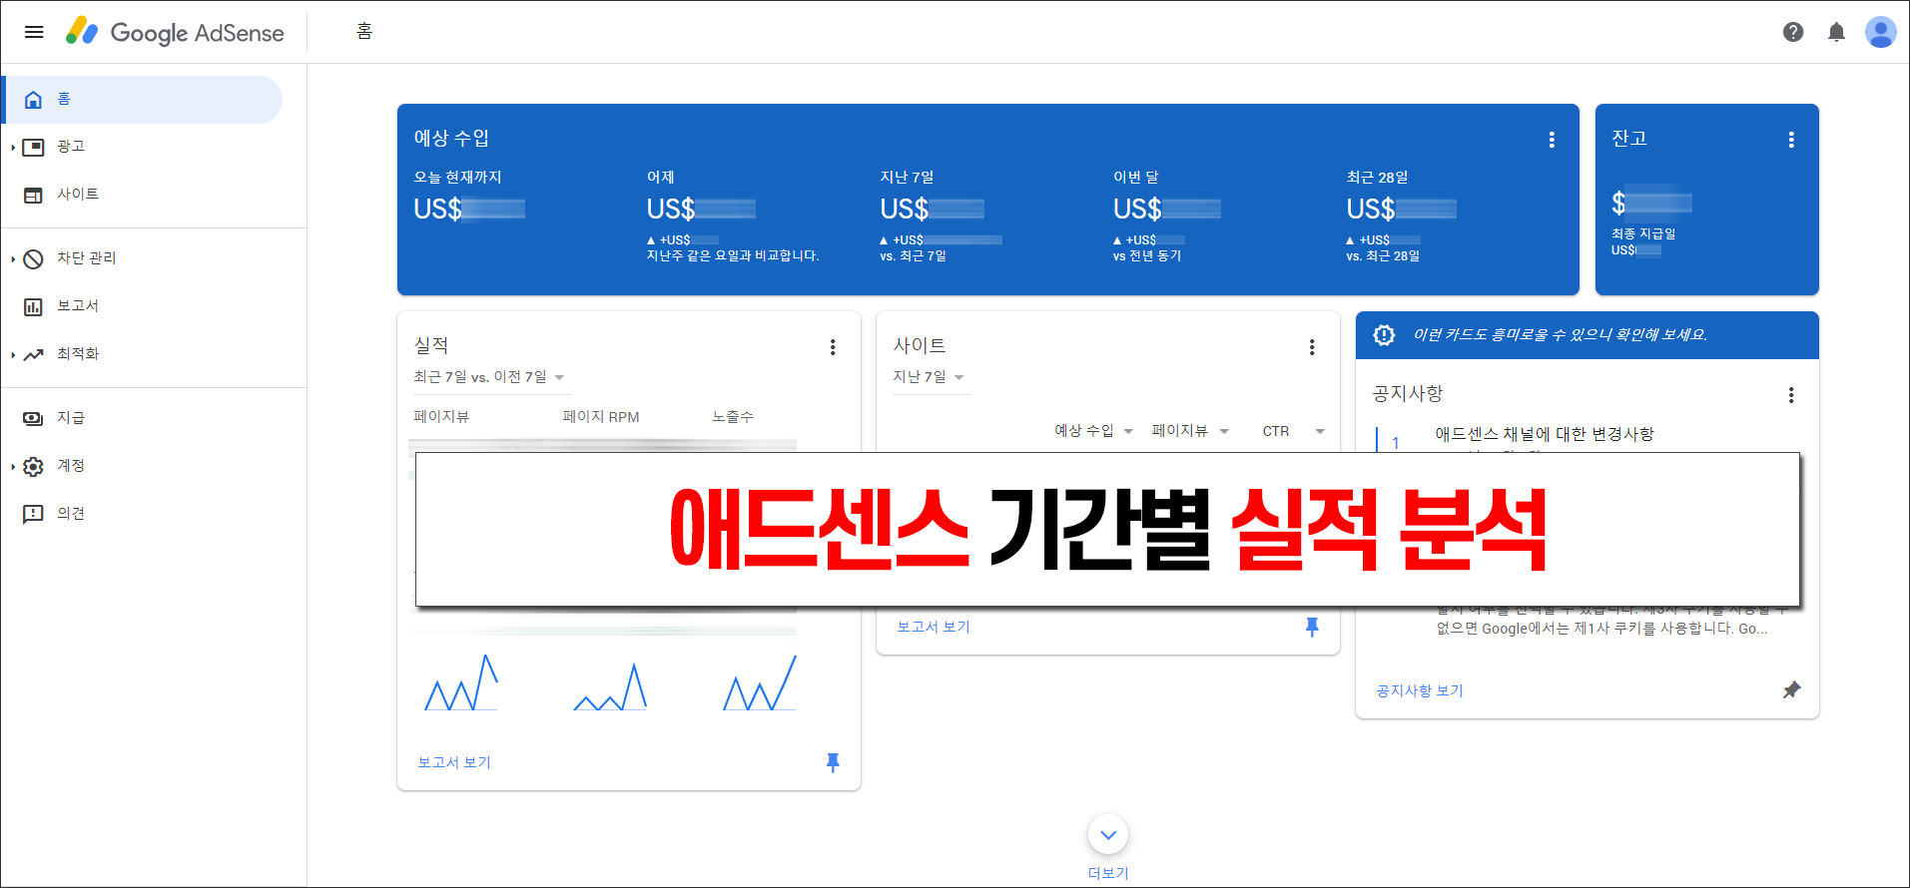Click the 지급 payment icon
This screenshot has height=888, width=1910.
click(x=33, y=418)
